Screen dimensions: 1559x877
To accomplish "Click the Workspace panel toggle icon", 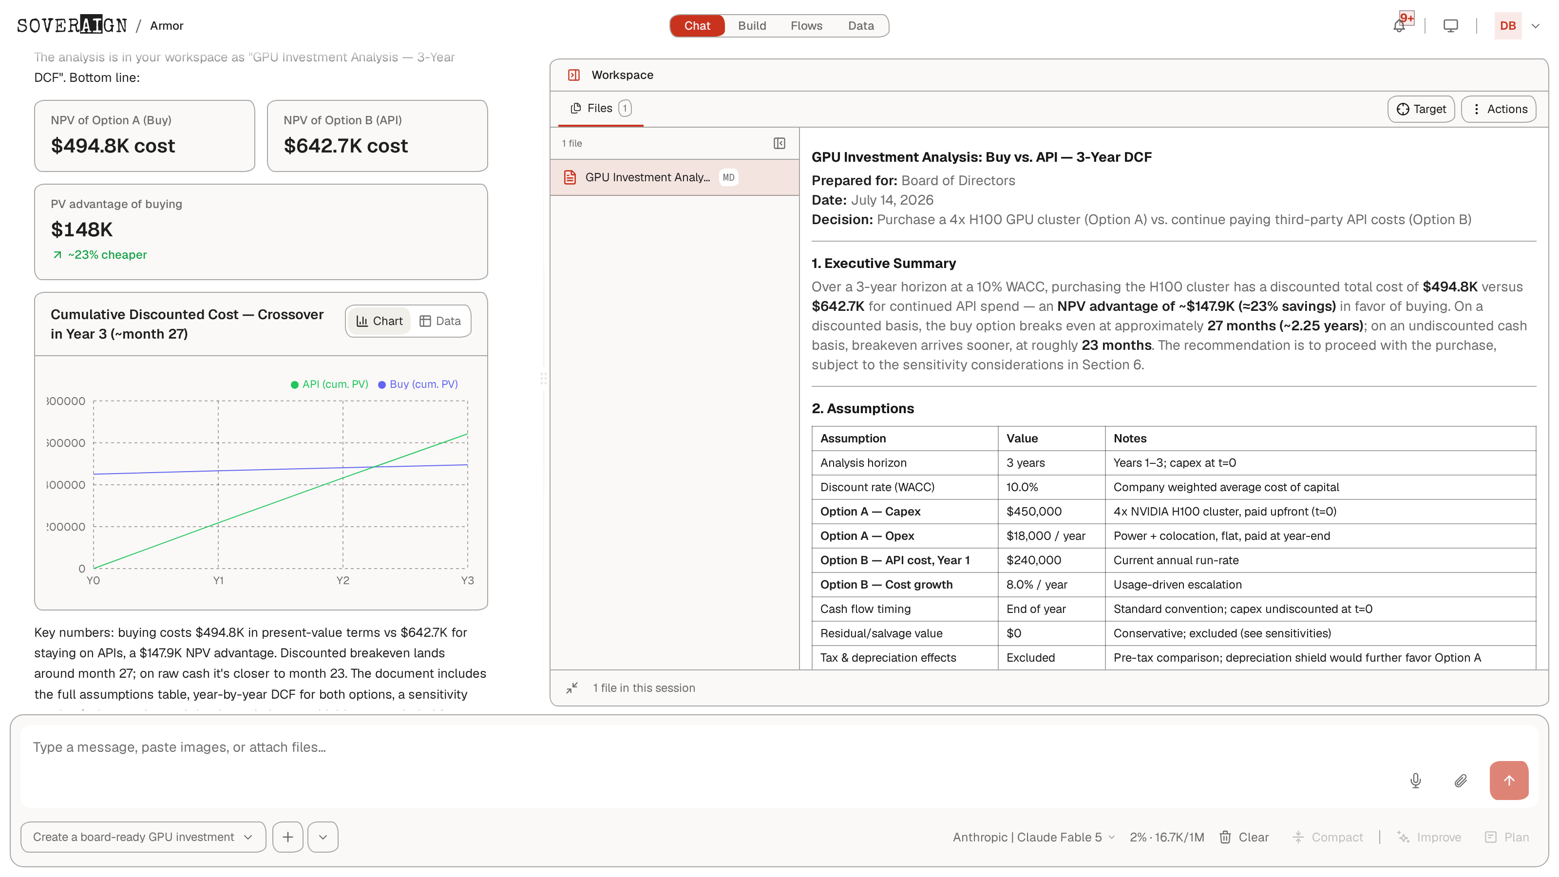I will pos(574,75).
